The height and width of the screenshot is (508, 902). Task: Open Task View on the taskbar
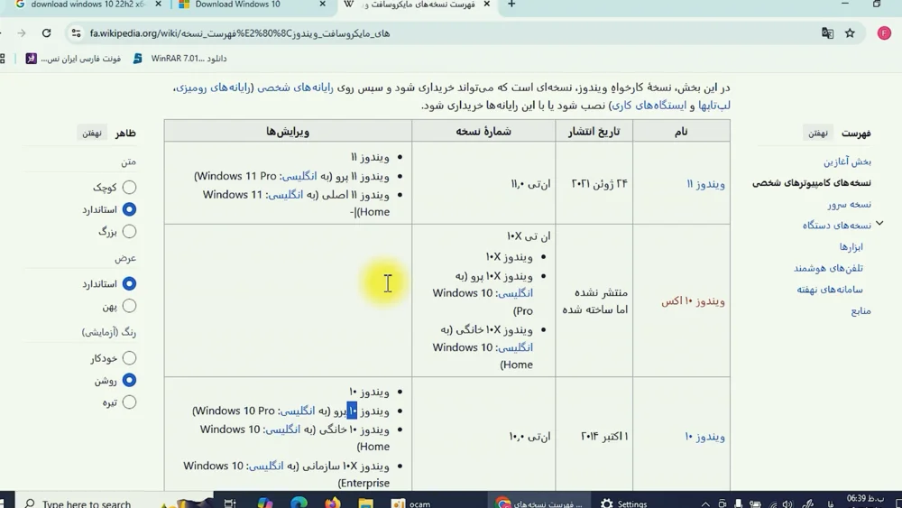[229, 503]
